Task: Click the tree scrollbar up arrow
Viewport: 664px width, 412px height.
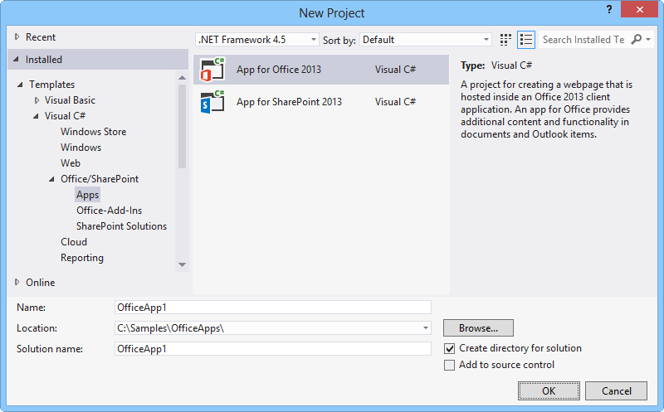Action: tap(182, 77)
